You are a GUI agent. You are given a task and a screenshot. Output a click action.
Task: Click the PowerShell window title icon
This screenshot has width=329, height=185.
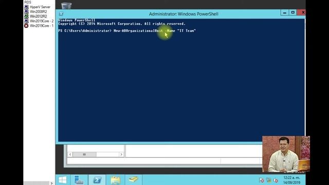[61, 14]
